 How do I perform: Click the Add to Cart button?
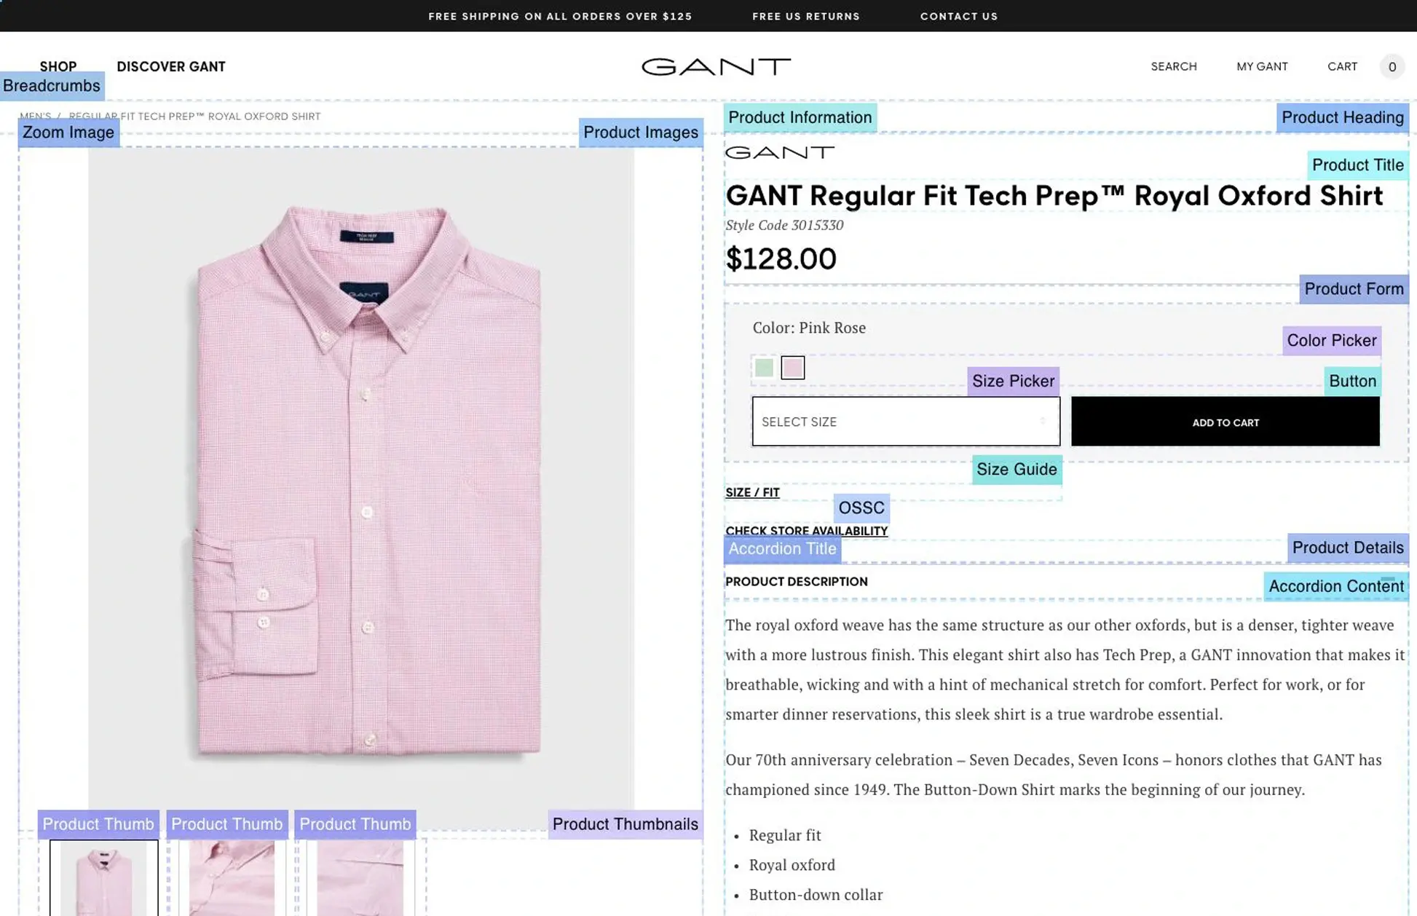pyautogui.click(x=1225, y=422)
